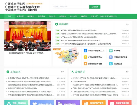Click the icon on 政府采购严重违 card
This screenshot has height=105, width=137.
86,104
